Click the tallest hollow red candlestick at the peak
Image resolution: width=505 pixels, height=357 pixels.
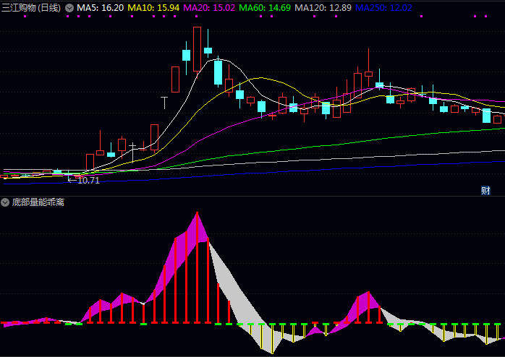(197, 48)
